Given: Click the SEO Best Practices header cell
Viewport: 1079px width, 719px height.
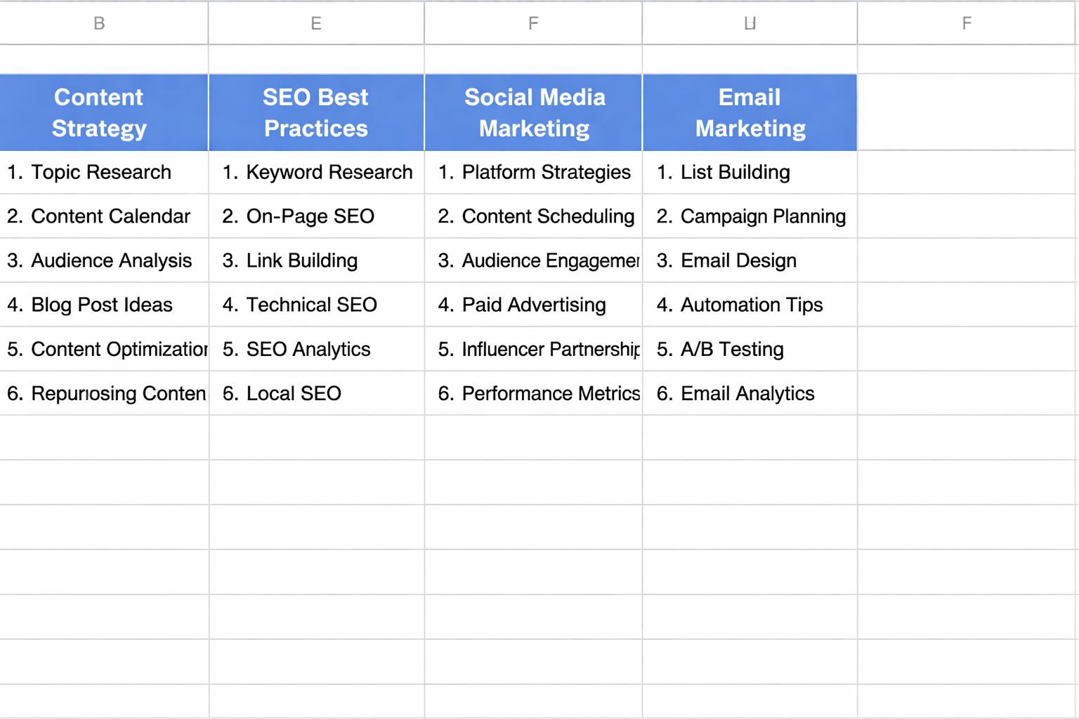Looking at the screenshot, I should 315,112.
